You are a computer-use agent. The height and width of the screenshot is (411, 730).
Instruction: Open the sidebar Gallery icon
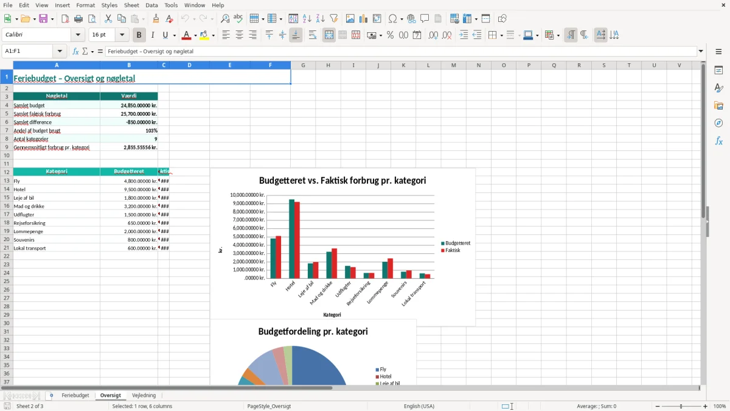[718, 105]
